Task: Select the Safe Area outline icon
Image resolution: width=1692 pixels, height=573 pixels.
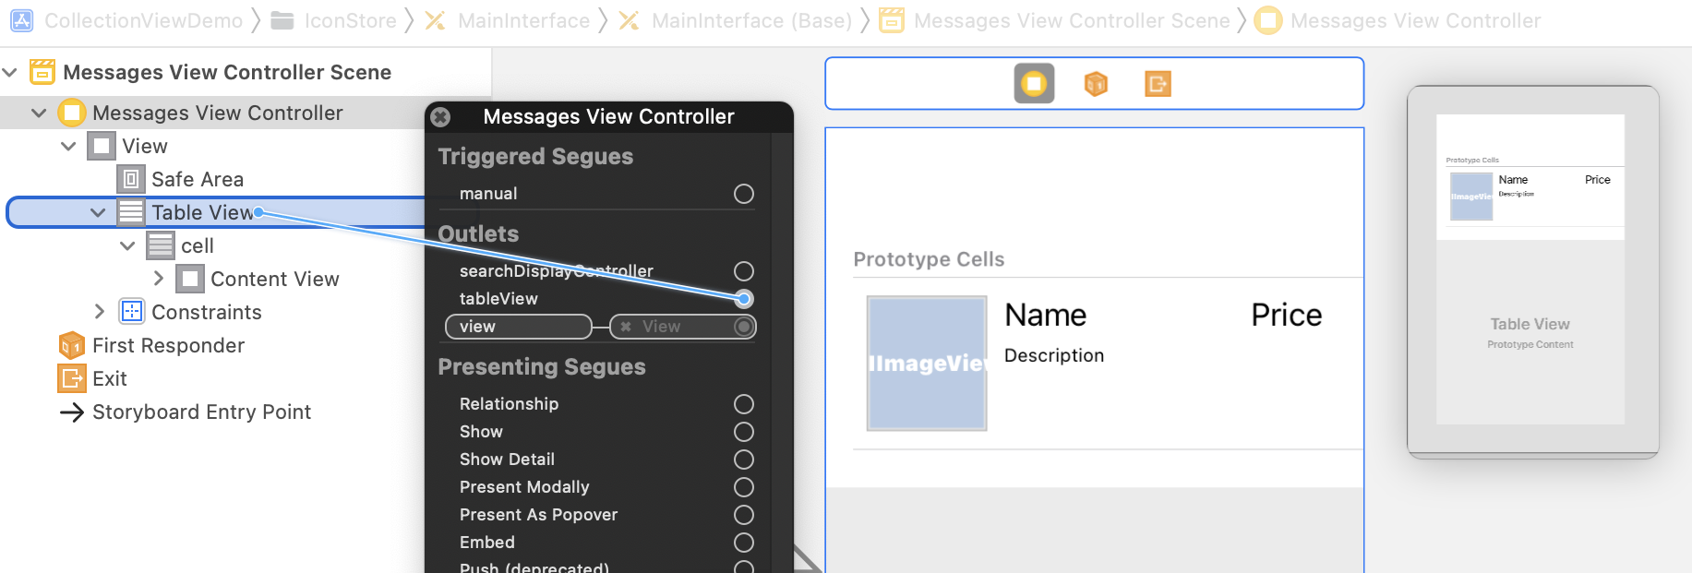Action: [131, 179]
